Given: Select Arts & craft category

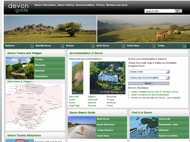Looking at the screenshot, I should [174, 119].
